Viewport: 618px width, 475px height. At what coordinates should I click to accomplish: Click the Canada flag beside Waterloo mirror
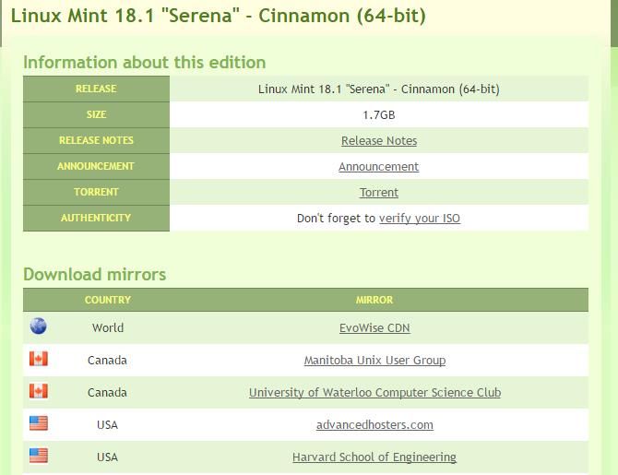click(38, 391)
